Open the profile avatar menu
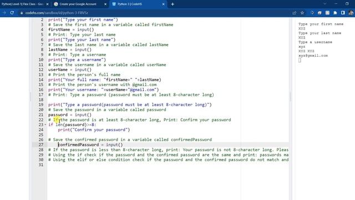Image resolution: width=355 pixels, height=200 pixels. [x=351, y=13]
